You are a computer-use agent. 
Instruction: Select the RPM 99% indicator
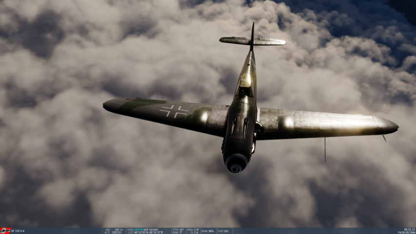pyautogui.click(x=208, y=231)
